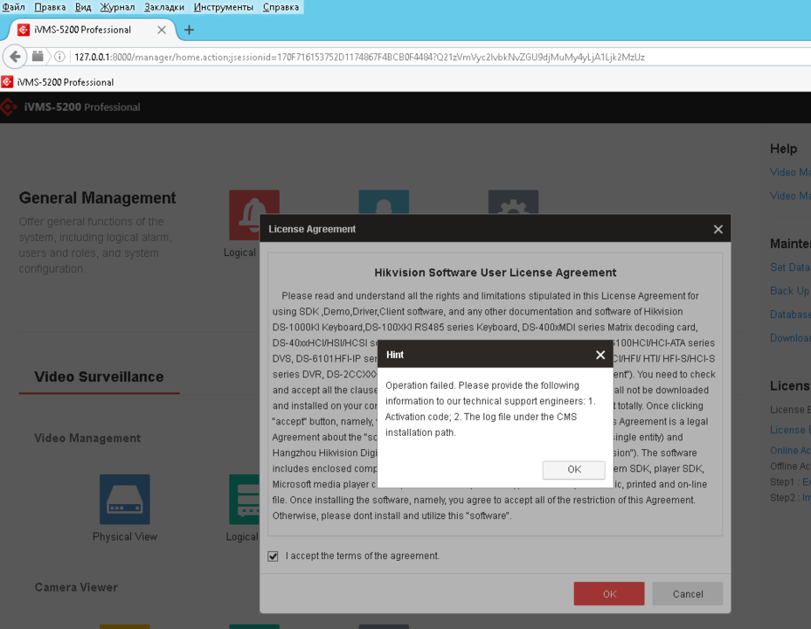Go back with browser back arrow
This screenshot has height=629, width=811.
pos(15,57)
